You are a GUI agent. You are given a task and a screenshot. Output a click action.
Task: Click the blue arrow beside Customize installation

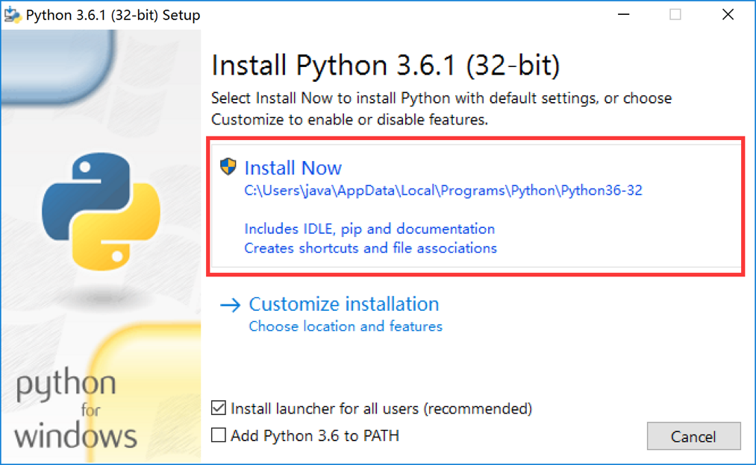tap(230, 304)
